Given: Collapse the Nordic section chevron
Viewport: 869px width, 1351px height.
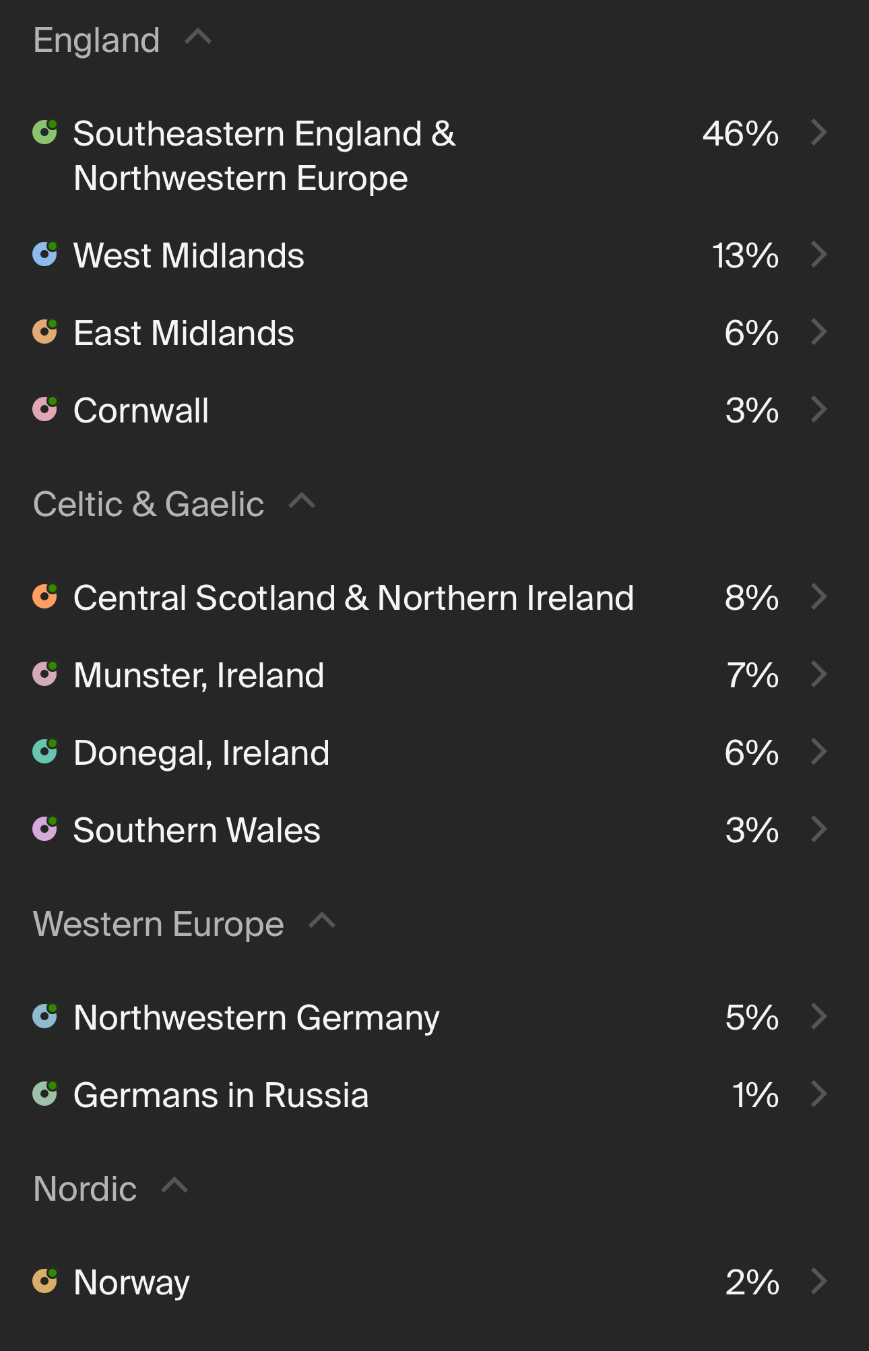Looking at the screenshot, I should tap(174, 1186).
